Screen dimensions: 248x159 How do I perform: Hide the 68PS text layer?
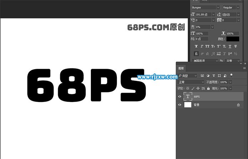[180, 97]
